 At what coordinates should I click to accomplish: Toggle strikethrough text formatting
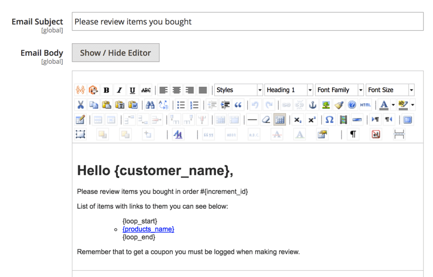click(146, 90)
